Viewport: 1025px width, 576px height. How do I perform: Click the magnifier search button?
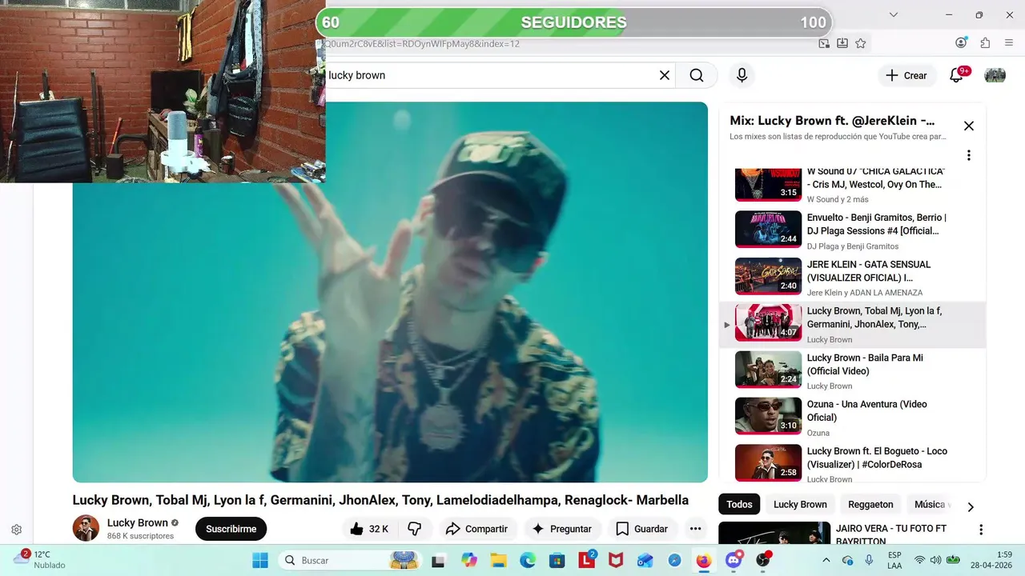tap(697, 75)
